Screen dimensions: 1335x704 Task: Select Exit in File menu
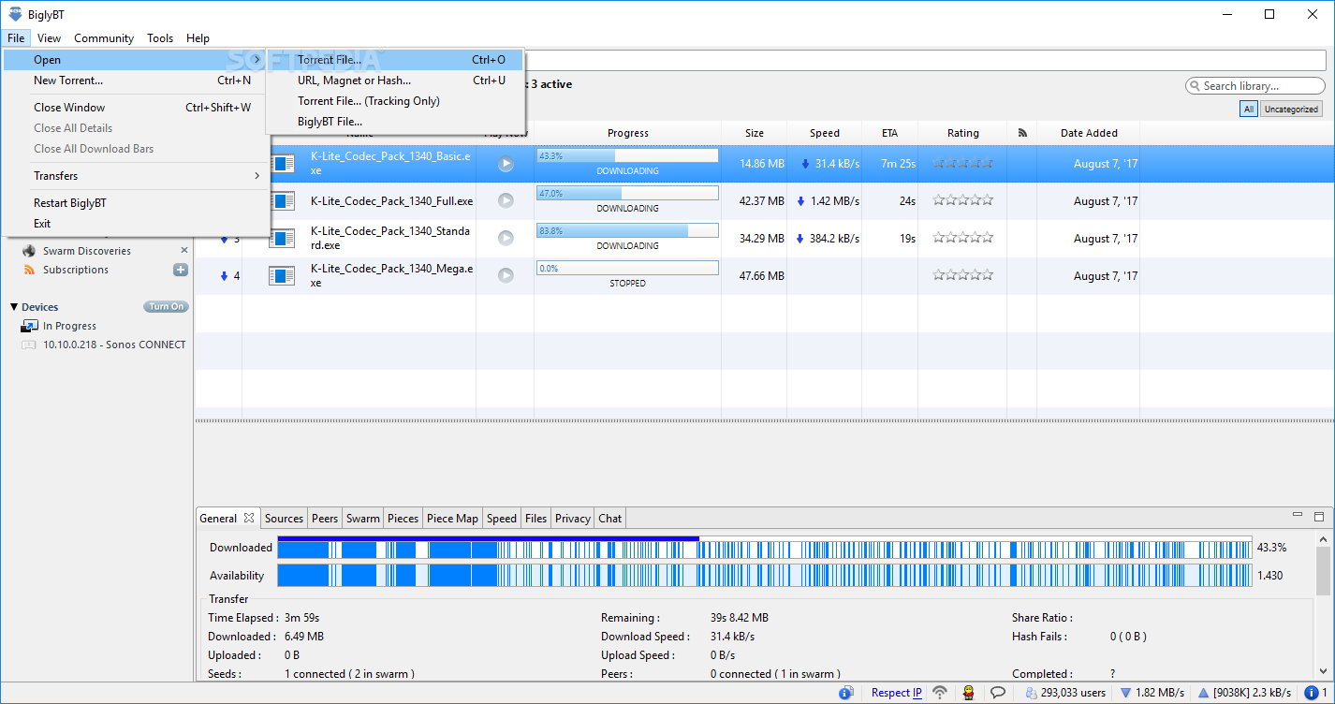pyautogui.click(x=136, y=224)
